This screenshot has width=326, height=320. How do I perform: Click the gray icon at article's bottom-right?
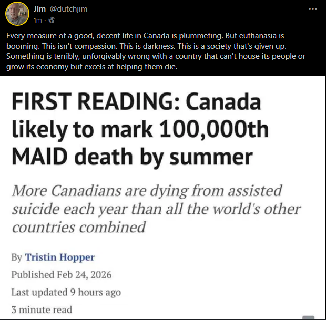pyautogui.click(x=309, y=317)
